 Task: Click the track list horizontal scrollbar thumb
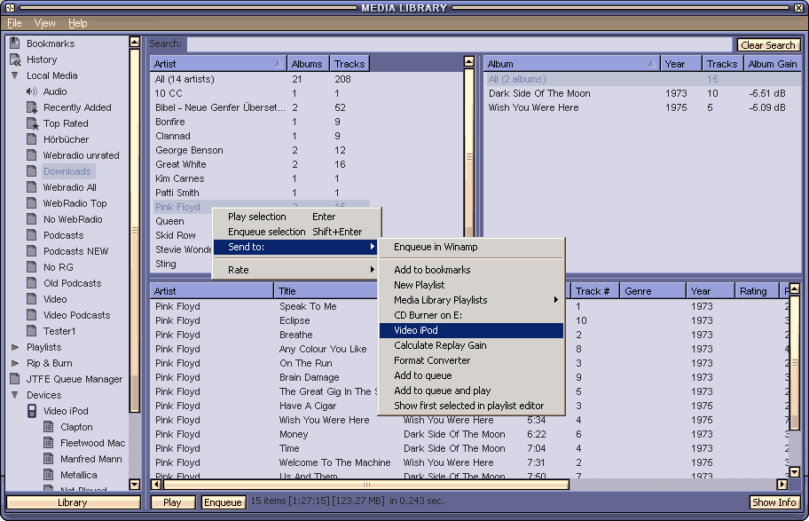pyautogui.click(x=366, y=485)
